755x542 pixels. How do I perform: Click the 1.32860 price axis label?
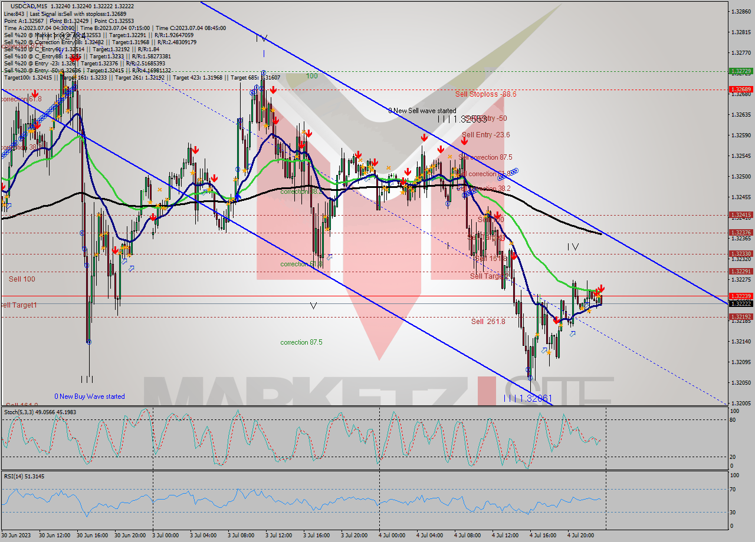[x=740, y=12]
